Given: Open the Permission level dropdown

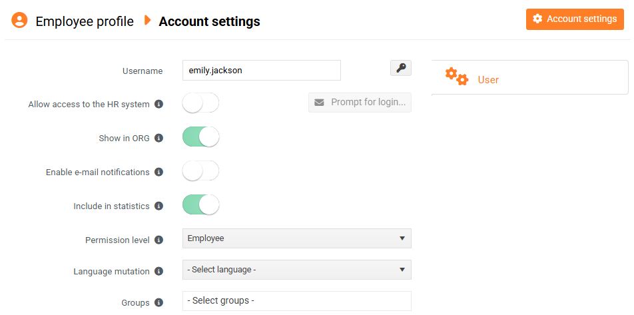Looking at the screenshot, I should click(296, 238).
